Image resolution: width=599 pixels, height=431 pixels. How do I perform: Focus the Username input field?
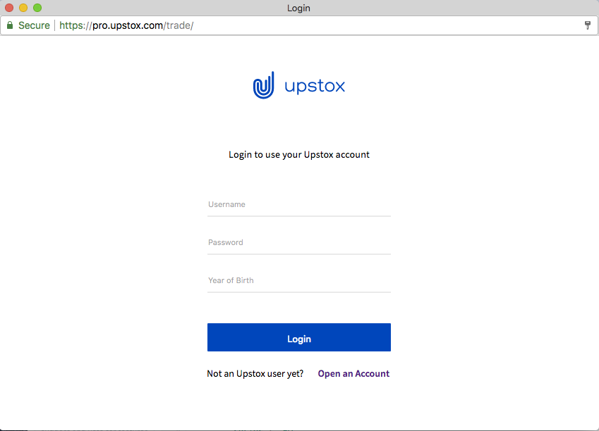298,205
